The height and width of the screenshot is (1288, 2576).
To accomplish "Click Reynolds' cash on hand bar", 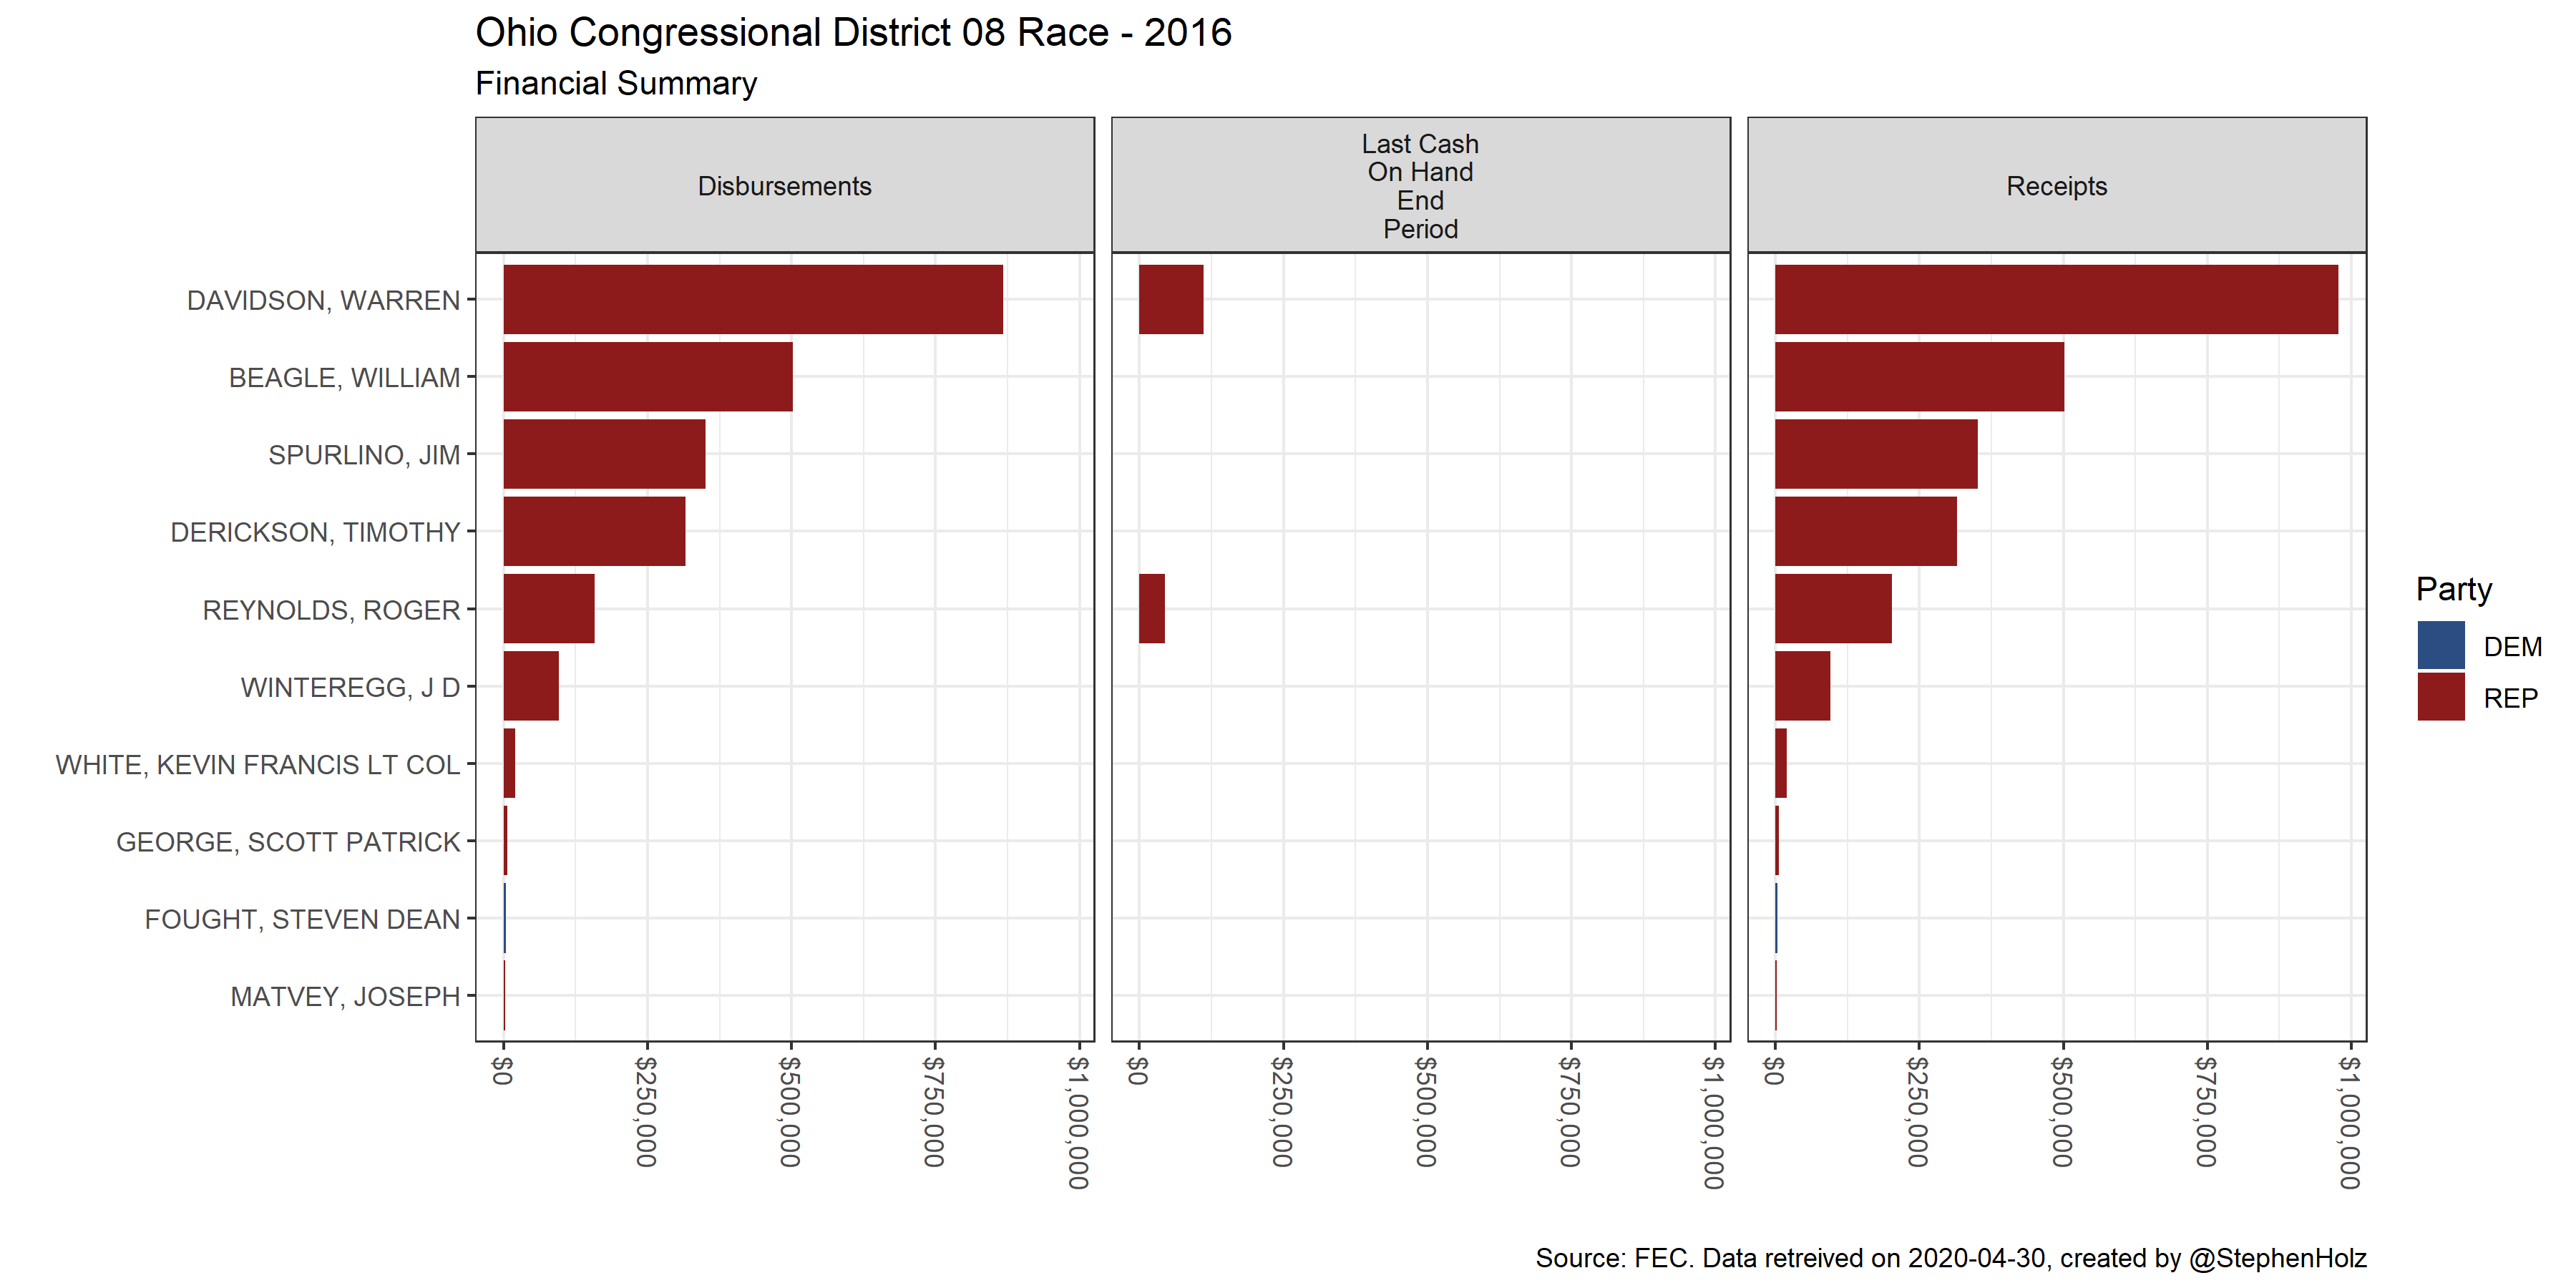I will click(1151, 609).
